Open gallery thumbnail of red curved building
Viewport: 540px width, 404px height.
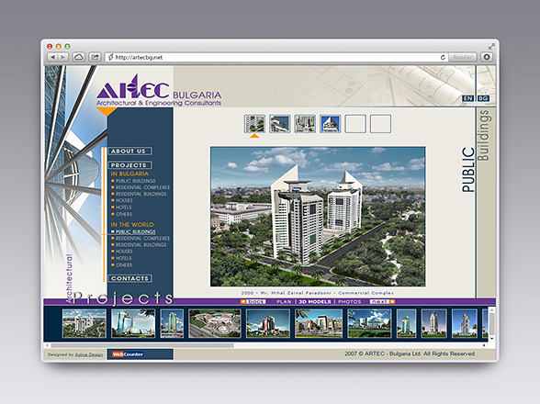click(268, 323)
